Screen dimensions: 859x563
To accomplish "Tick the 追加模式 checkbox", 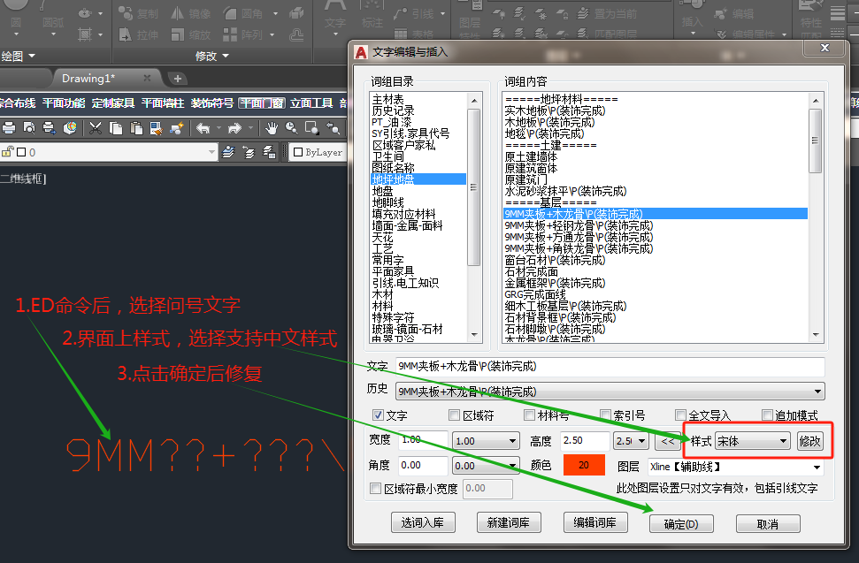I will coord(767,415).
